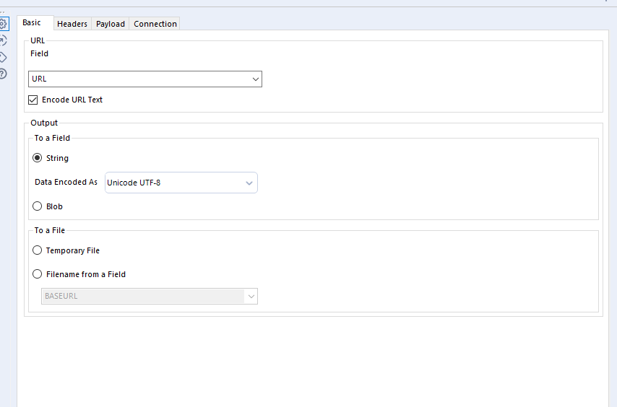Choose the Temporary File radio button
This screenshot has height=407, width=617.
(x=38, y=250)
